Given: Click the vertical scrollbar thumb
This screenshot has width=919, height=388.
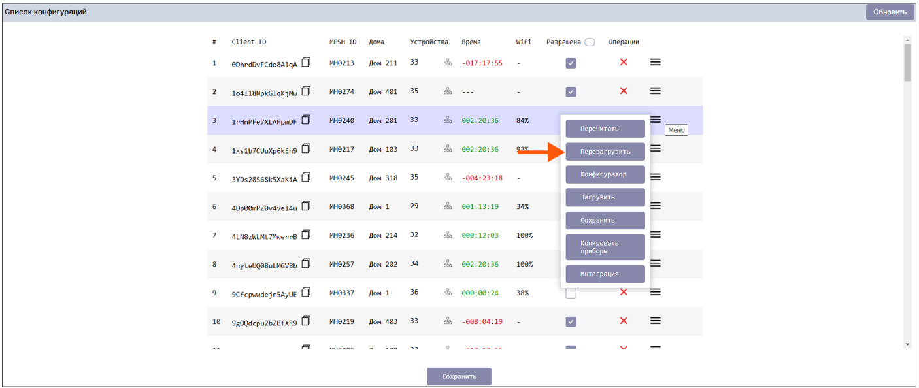Looking at the screenshot, I should [907, 62].
